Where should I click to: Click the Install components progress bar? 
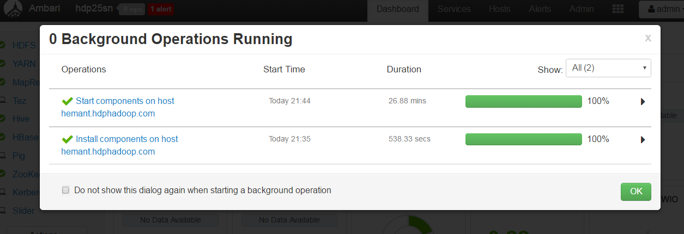tap(524, 139)
